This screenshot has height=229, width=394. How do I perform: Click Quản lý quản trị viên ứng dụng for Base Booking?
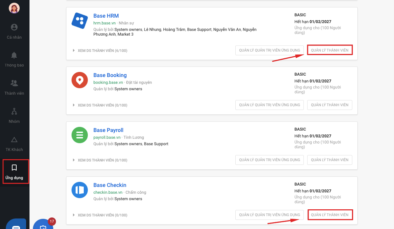[269, 105]
